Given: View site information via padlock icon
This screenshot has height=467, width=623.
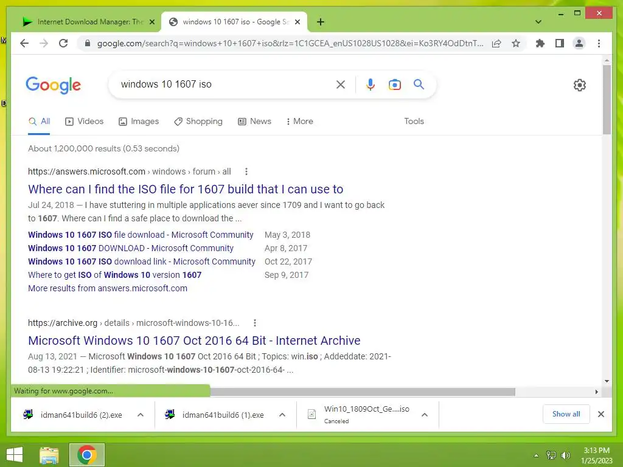Looking at the screenshot, I should [x=88, y=43].
